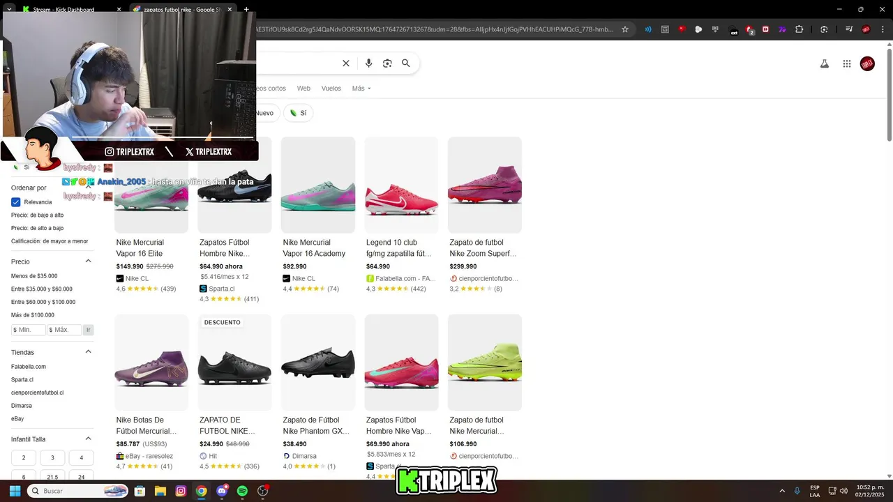Screen dimensions: 893x502
Task: Collapse the Precio filter section
Action: point(88,261)
